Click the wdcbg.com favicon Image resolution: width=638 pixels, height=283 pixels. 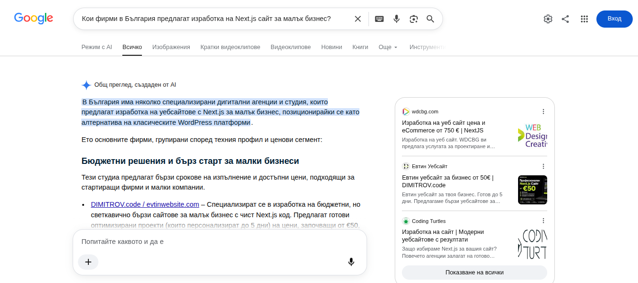pos(406,111)
